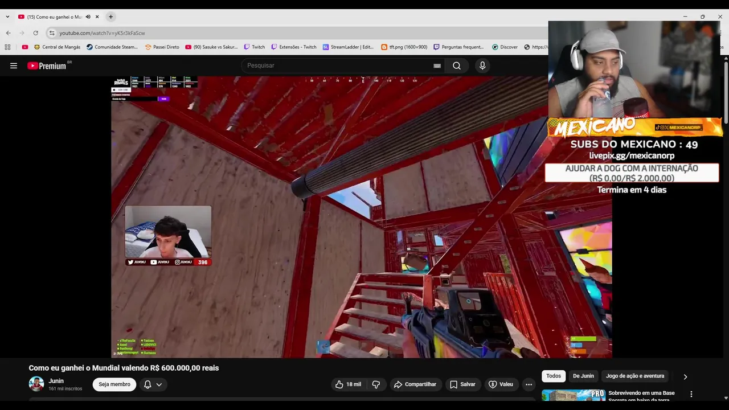Viewport: 729px width, 410px height.
Task: Open the YouTube hamburger guide menu
Action: pos(14,65)
